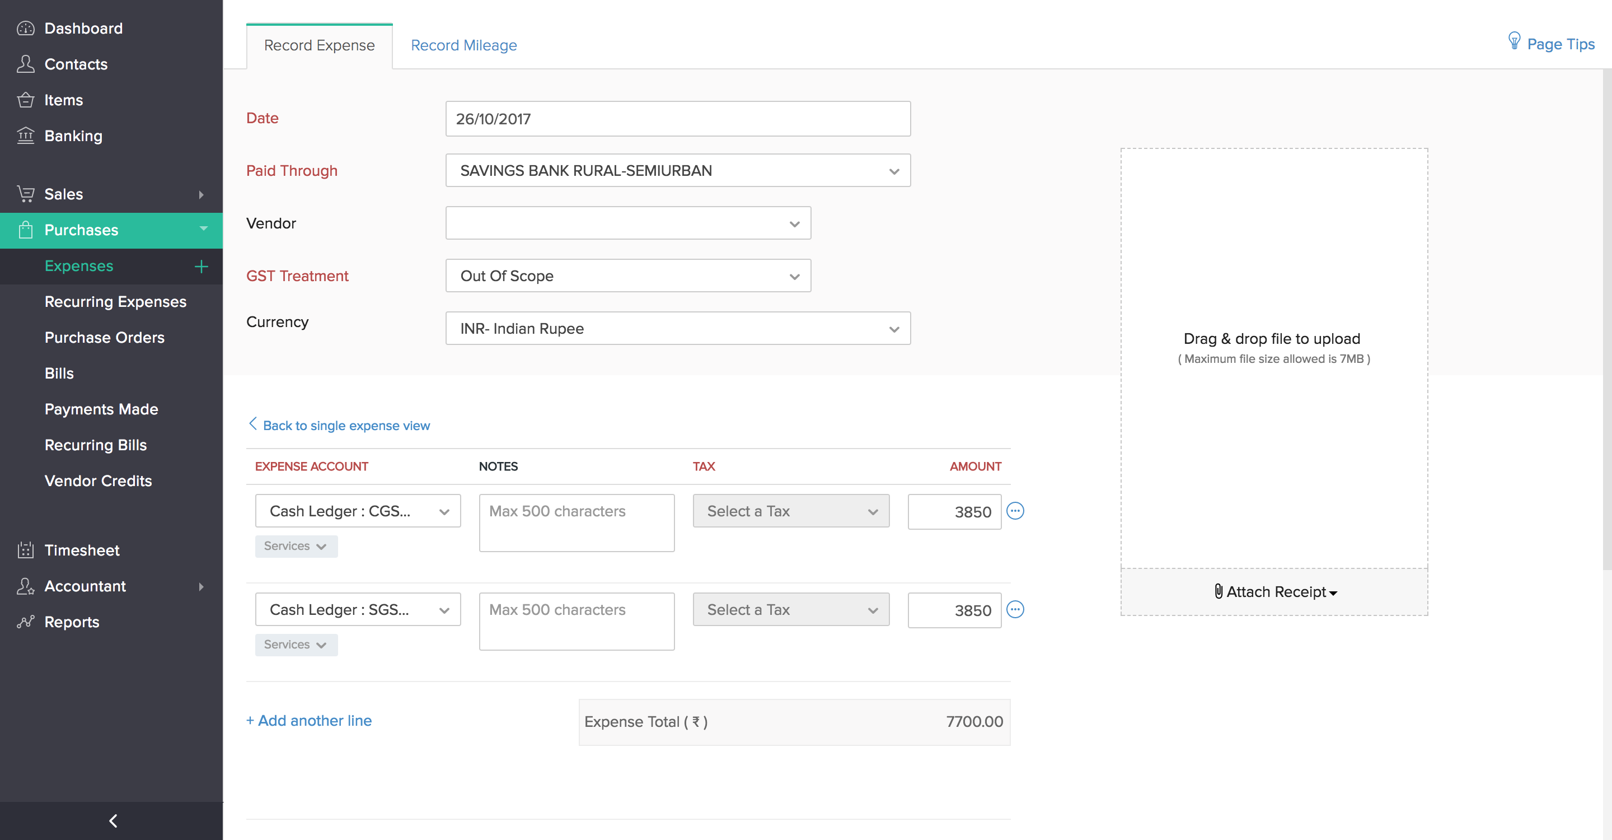Click the ellipsis icon on second expense row
The image size is (1612, 840).
tap(1014, 610)
